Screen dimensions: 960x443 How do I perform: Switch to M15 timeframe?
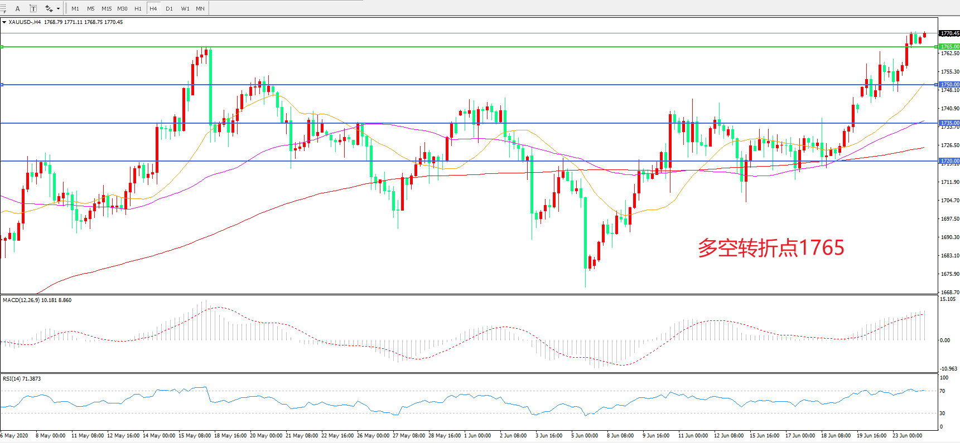(107, 9)
